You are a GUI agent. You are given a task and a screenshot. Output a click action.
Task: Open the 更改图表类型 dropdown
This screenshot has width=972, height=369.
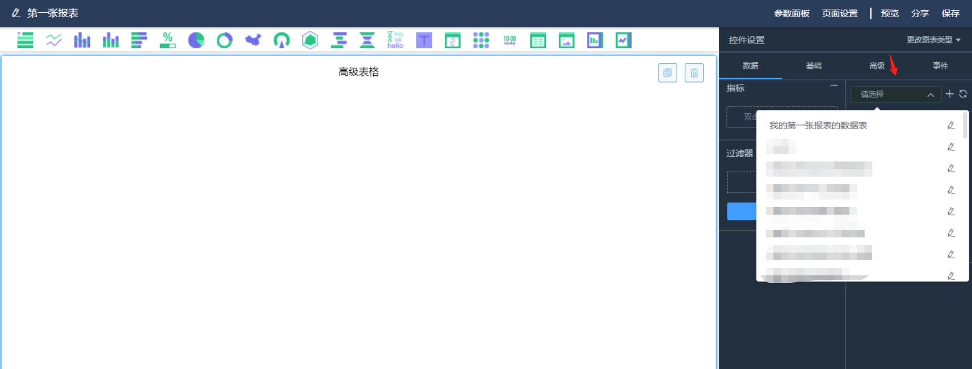(x=934, y=39)
